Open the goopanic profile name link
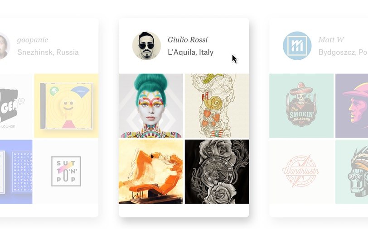This screenshot has width=368, height=229. coord(33,40)
